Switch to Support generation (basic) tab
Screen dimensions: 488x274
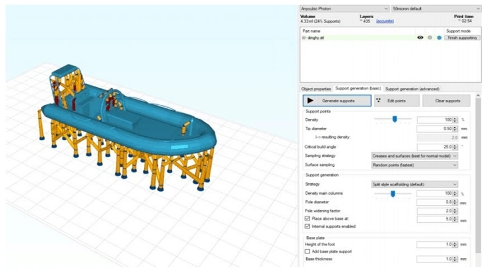[x=358, y=88]
